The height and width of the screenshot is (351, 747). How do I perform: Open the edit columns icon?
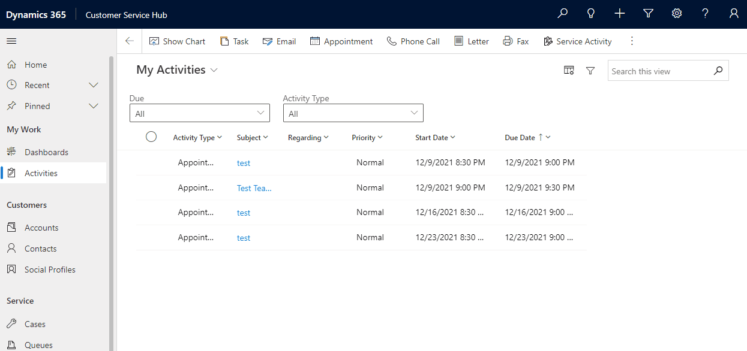click(569, 71)
